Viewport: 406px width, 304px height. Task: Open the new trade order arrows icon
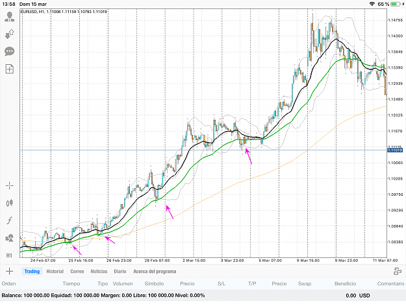tap(9, 34)
